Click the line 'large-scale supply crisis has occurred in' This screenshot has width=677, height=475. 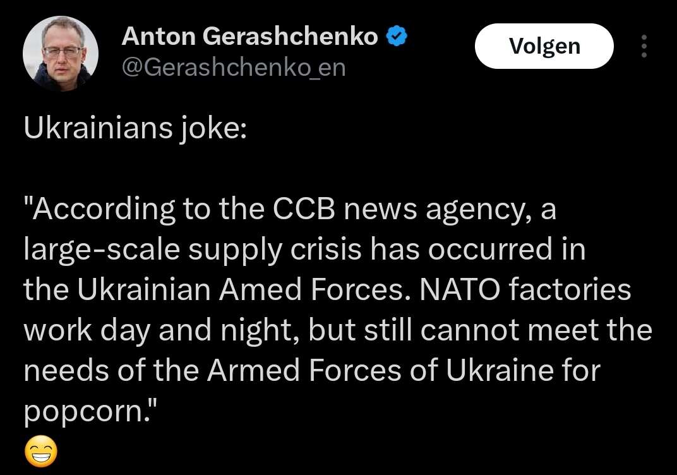304,250
